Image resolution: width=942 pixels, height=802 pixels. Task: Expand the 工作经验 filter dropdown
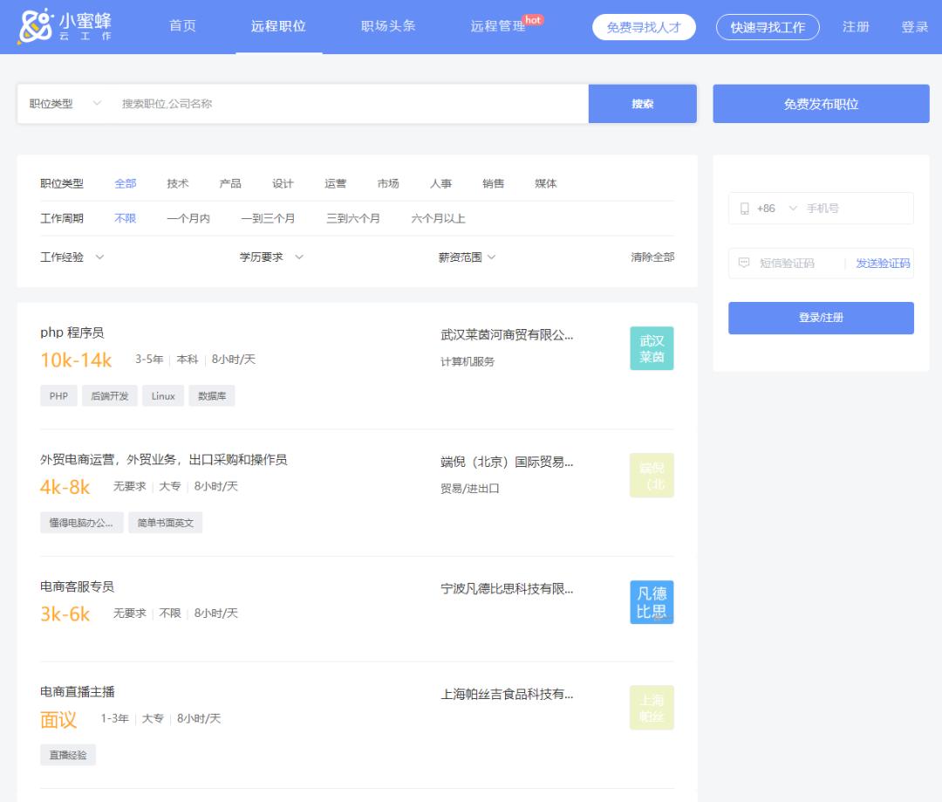[x=72, y=257]
